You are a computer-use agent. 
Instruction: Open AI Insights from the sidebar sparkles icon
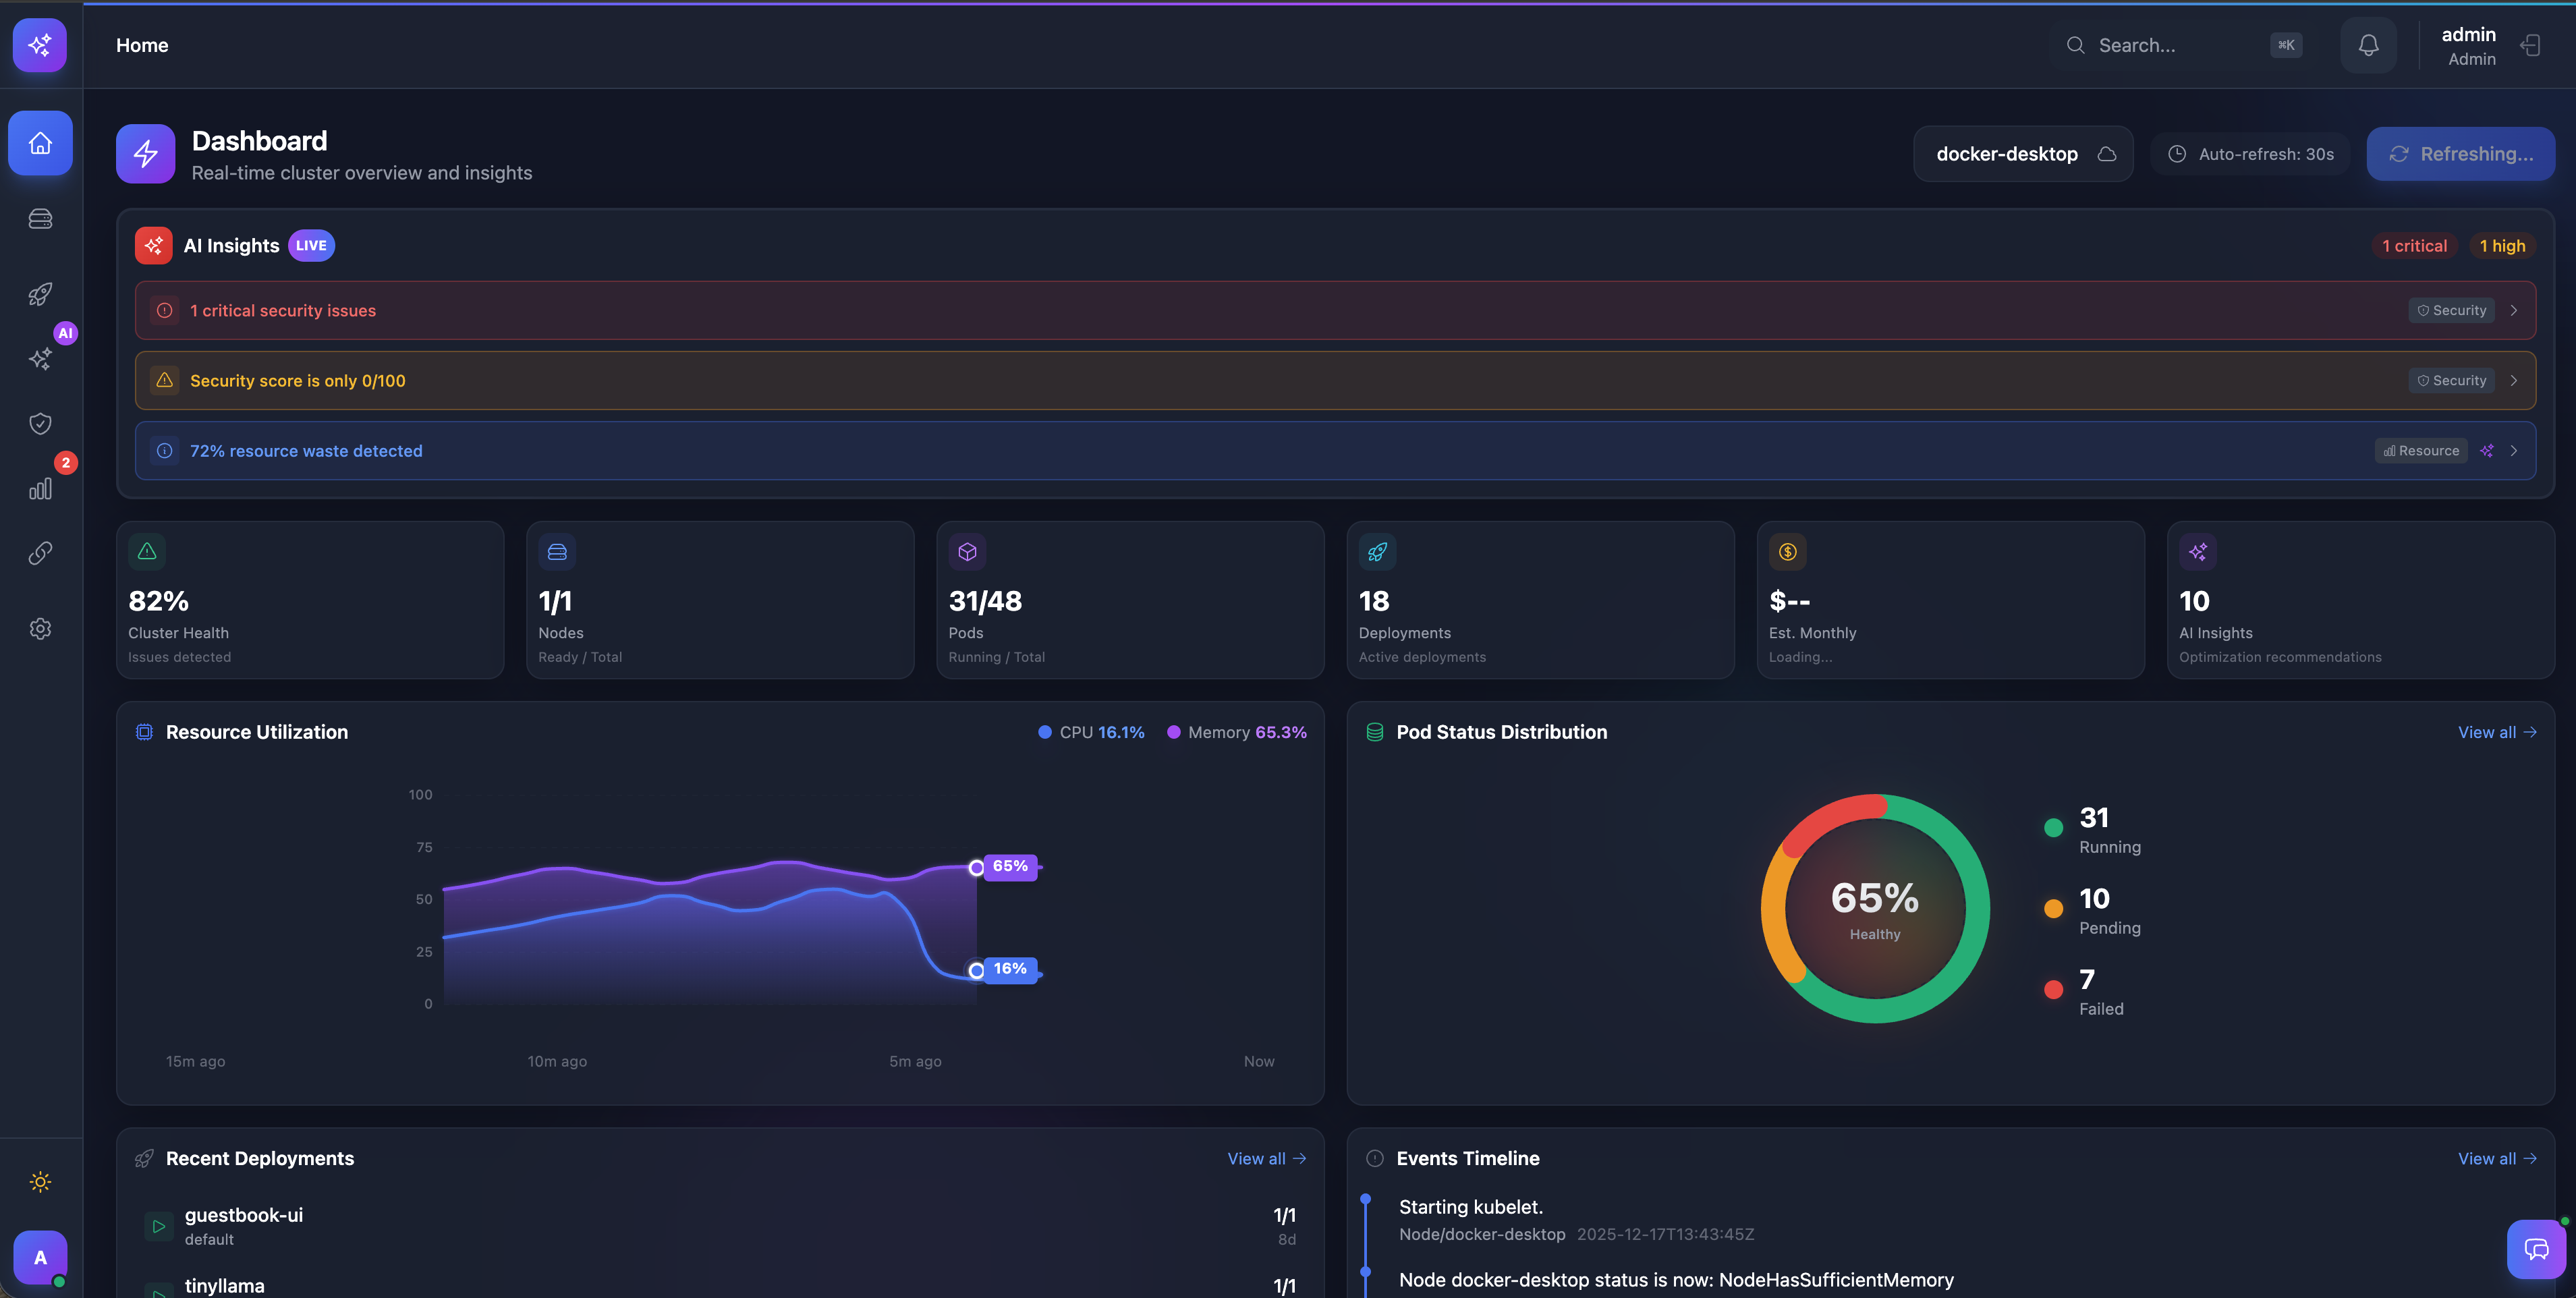click(40, 359)
